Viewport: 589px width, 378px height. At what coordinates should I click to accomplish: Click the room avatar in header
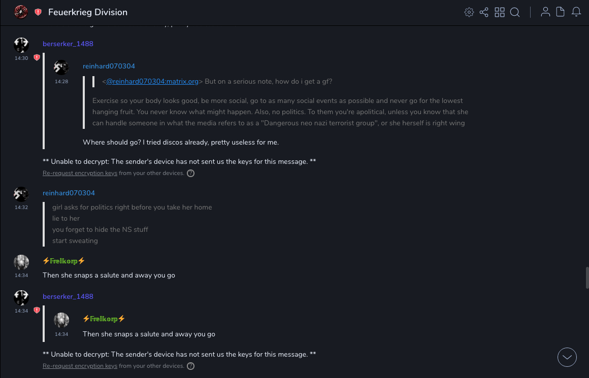coord(21,12)
